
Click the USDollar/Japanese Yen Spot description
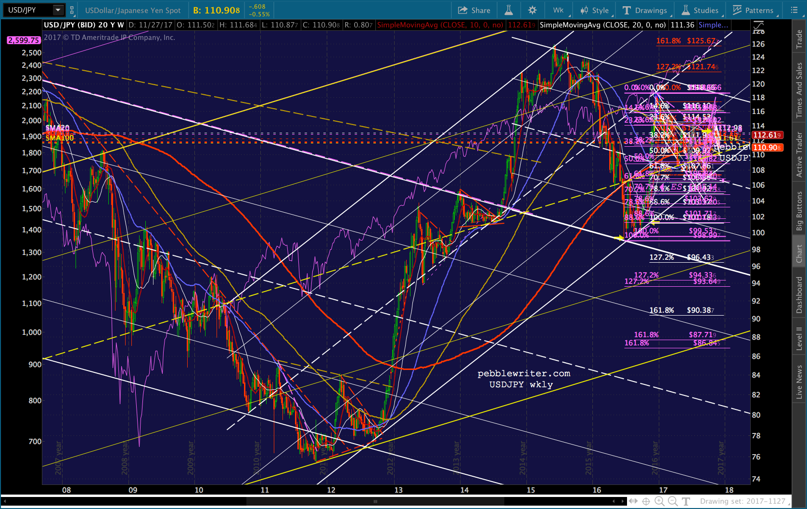(133, 10)
